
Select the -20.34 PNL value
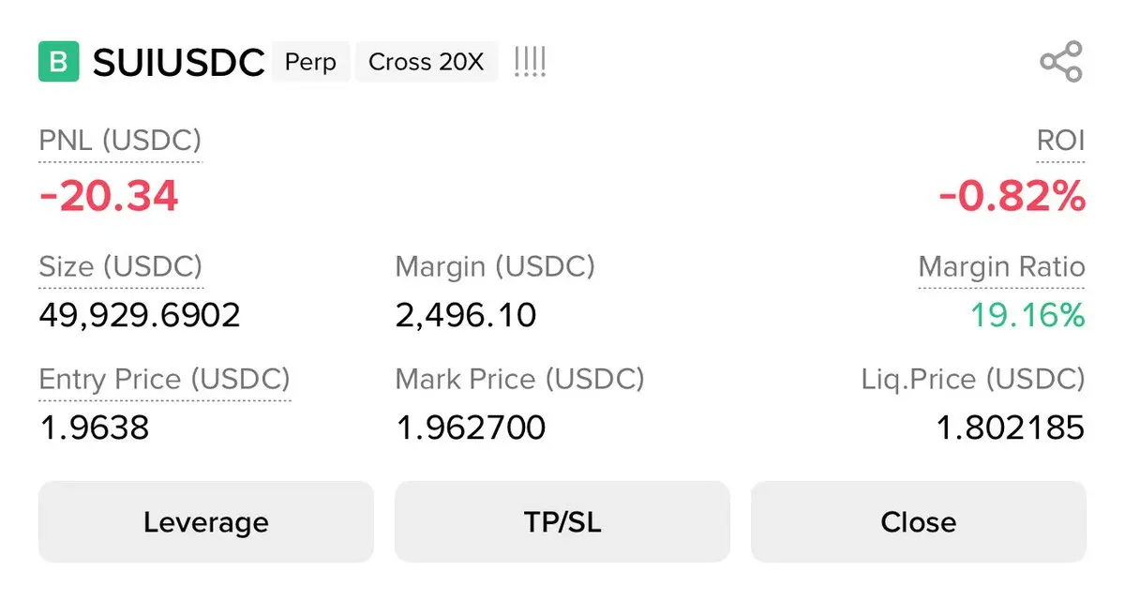click(x=109, y=196)
